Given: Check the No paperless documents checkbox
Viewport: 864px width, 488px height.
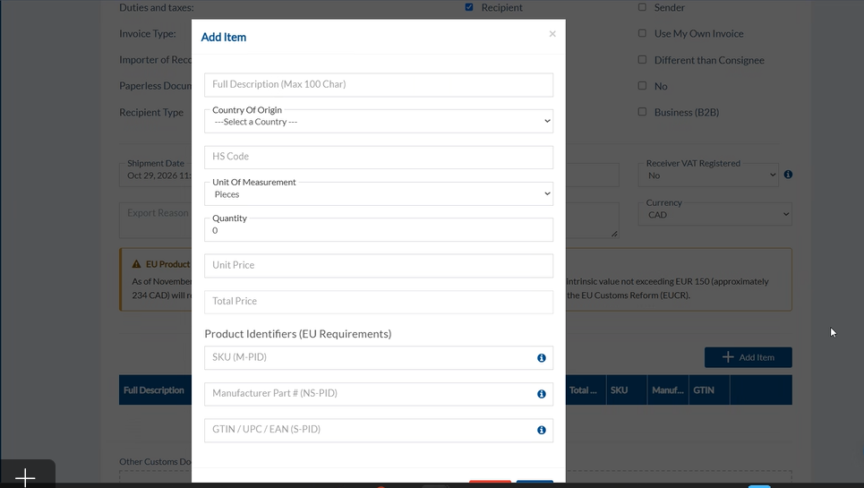Looking at the screenshot, I should (642, 85).
